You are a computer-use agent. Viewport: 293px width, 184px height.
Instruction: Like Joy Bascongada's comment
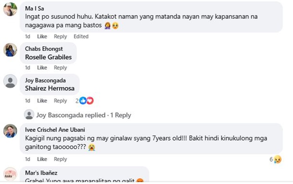[42, 101]
